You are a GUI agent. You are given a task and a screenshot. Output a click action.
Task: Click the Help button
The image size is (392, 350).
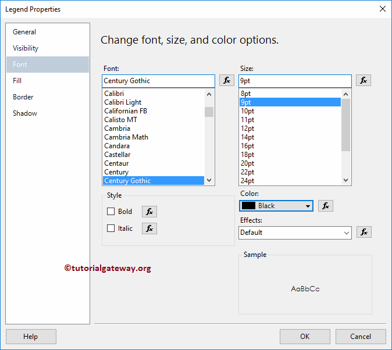point(31,337)
